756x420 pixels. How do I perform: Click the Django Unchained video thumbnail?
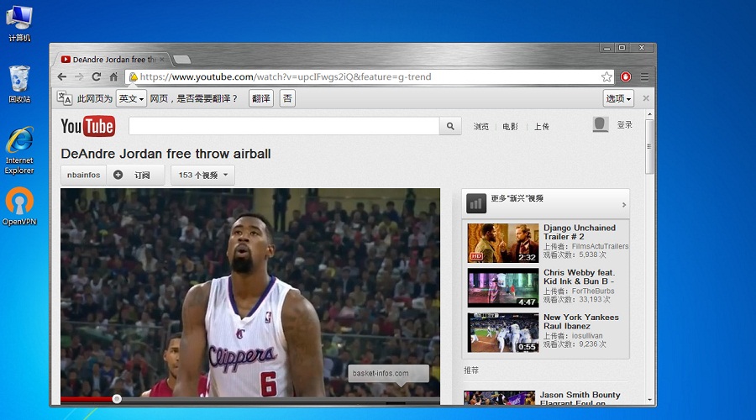click(503, 243)
